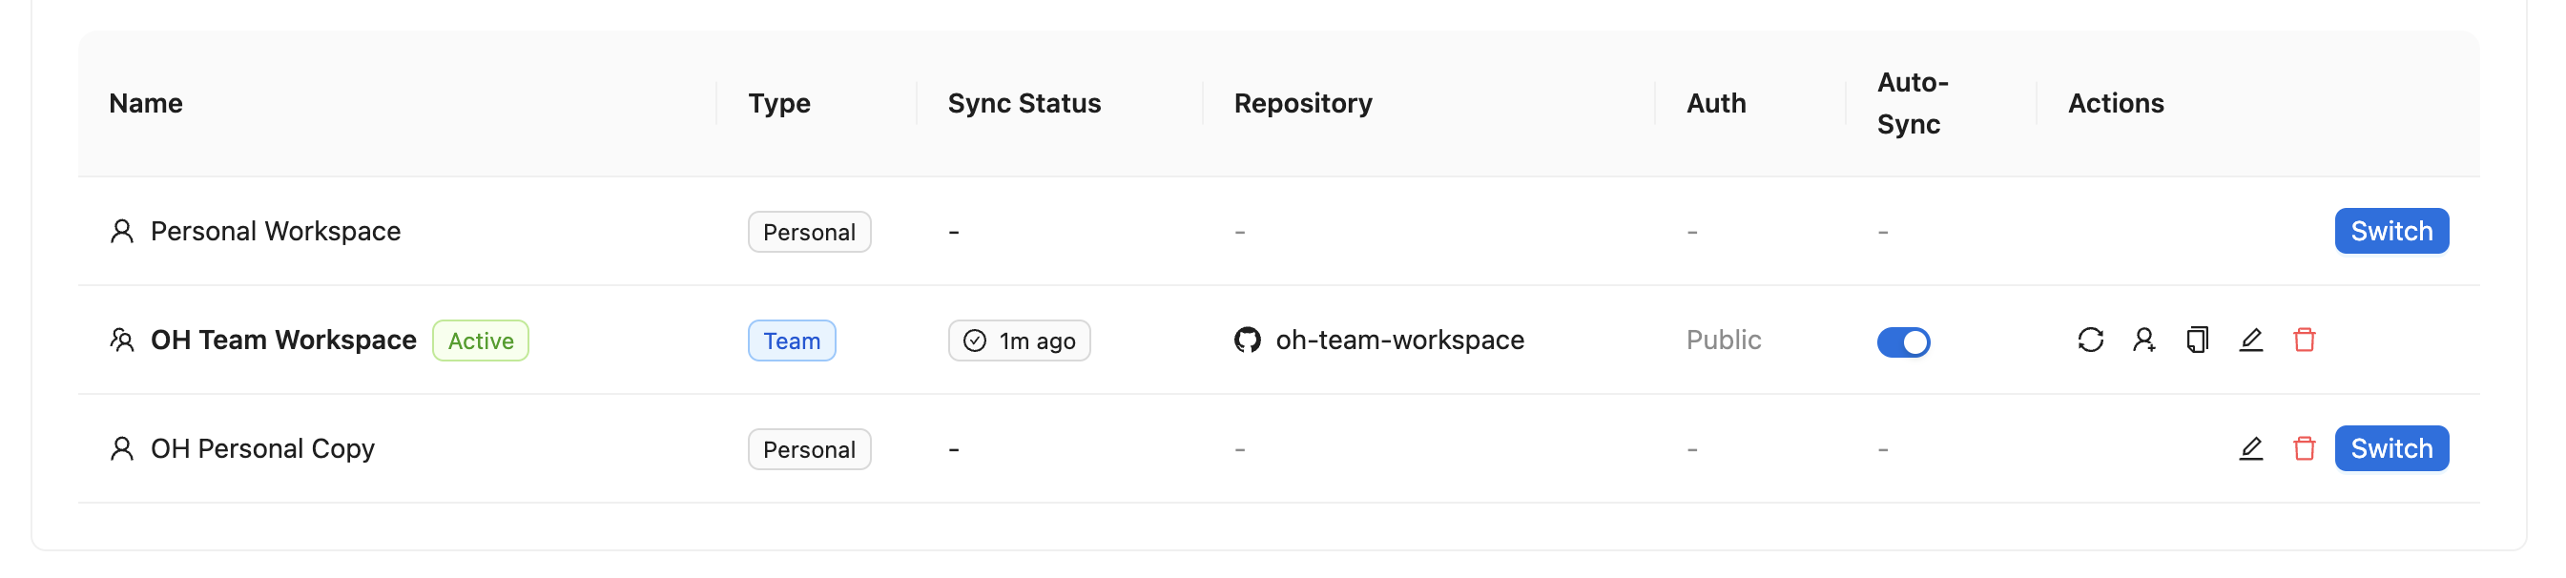Click the checkmark icon in the sync status chip
The image size is (2566, 578).
tap(974, 340)
